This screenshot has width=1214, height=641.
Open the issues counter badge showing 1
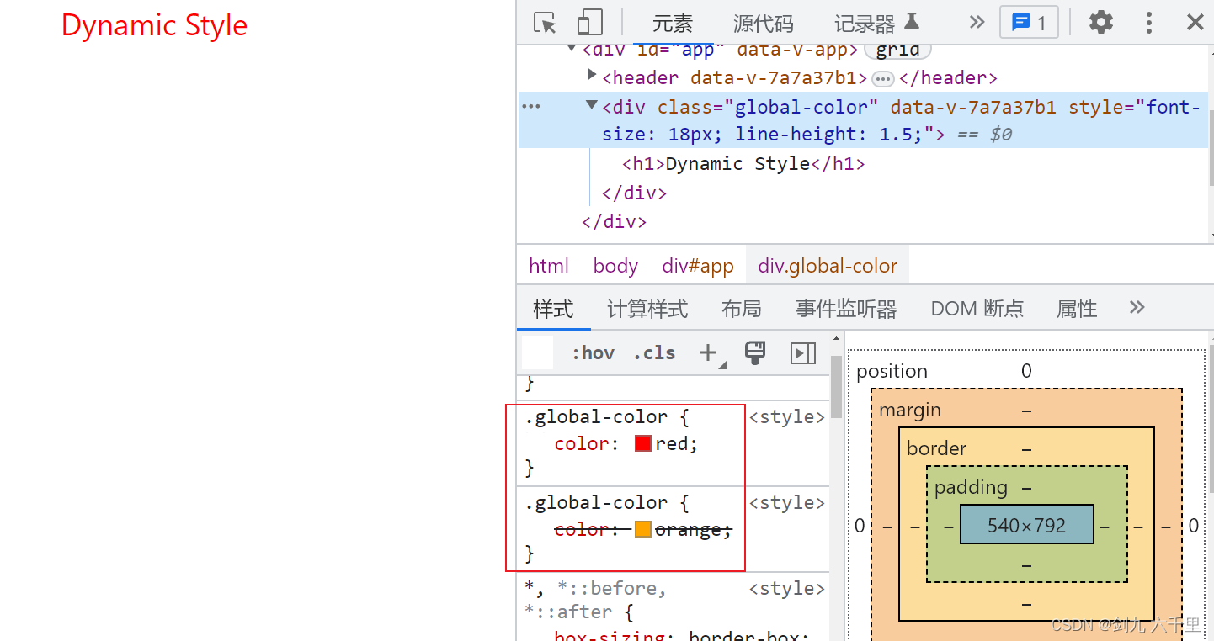pos(1029,23)
